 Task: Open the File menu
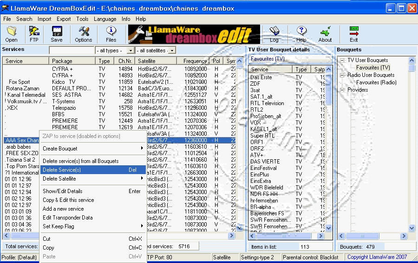[x=7, y=19]
